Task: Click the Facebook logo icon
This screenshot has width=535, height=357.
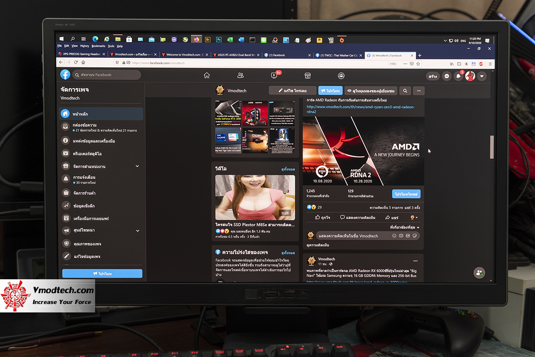Action: 65,74
